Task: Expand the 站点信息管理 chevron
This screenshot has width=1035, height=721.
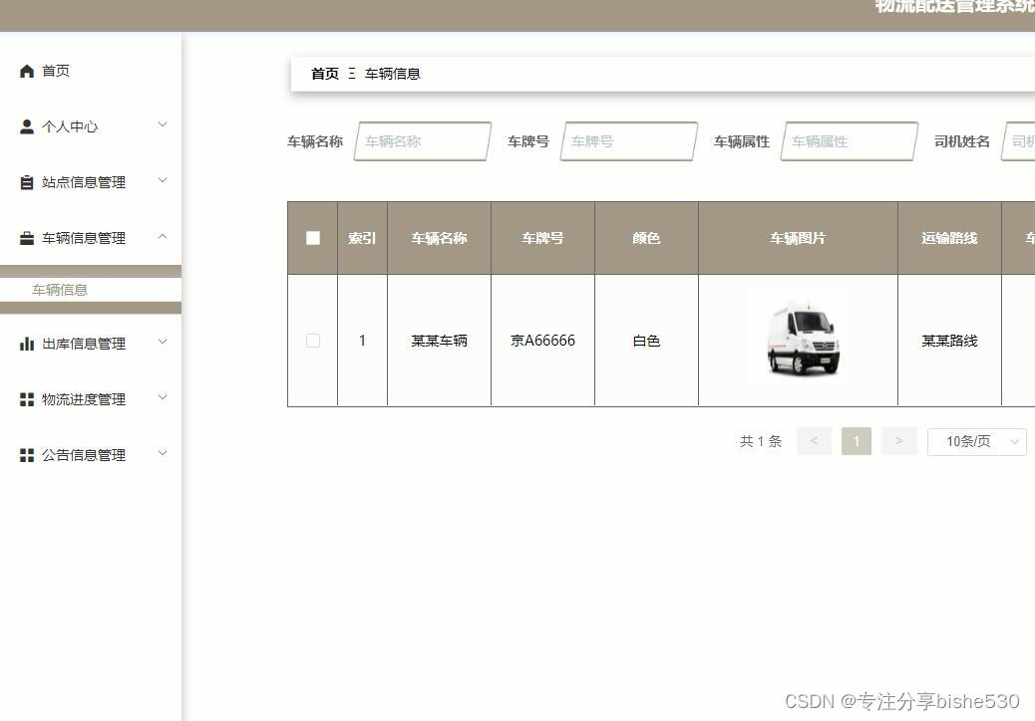Action: (163, 180)
